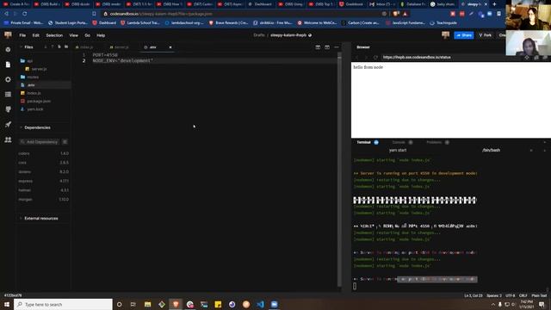The image size is (551, 310).
Task: Click the Share button
Action: (x=464, y=35)
